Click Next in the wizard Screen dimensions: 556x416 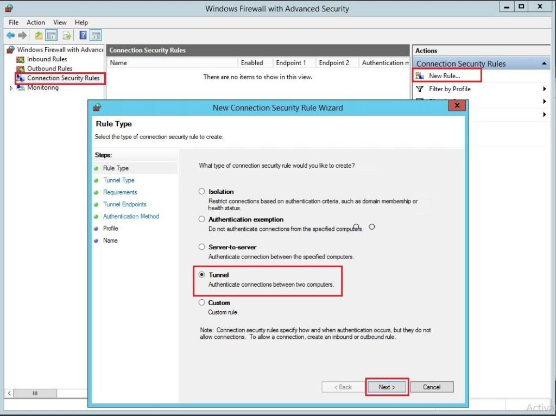387,387
